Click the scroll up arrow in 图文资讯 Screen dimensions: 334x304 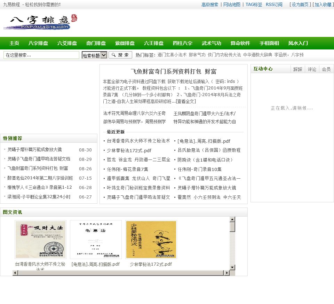coord(232,219)
